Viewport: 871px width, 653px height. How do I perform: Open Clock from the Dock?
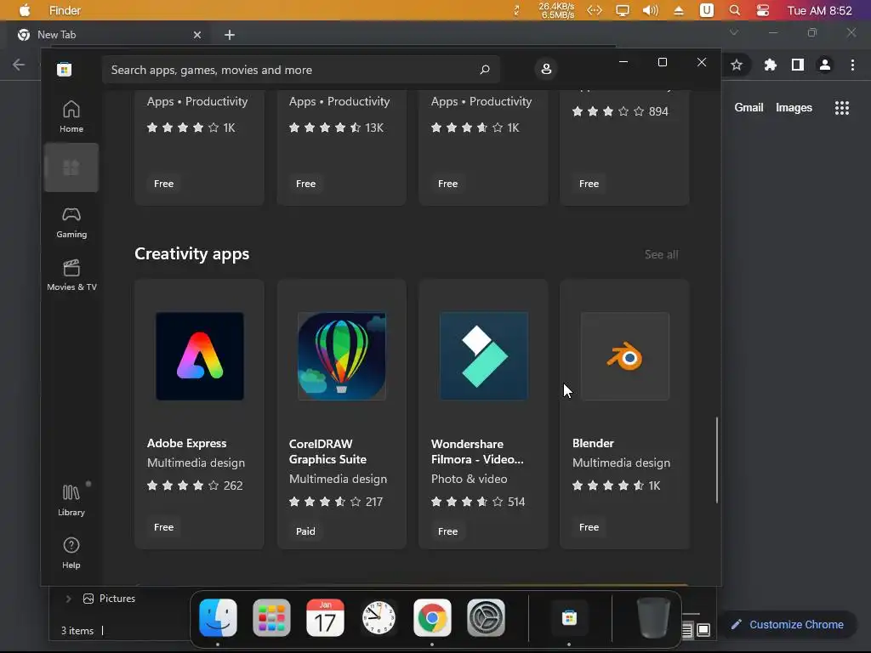pyautogui.click(x=379, y=617)
